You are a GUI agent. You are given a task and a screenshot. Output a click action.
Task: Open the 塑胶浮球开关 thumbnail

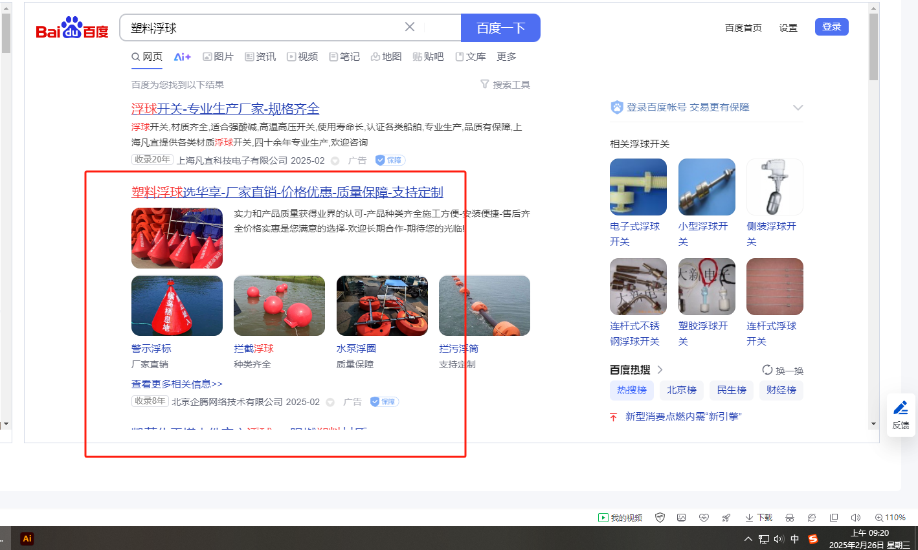coord(707,287)
